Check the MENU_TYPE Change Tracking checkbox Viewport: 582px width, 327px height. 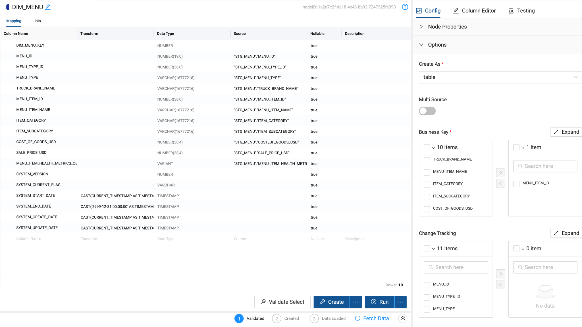427,310
